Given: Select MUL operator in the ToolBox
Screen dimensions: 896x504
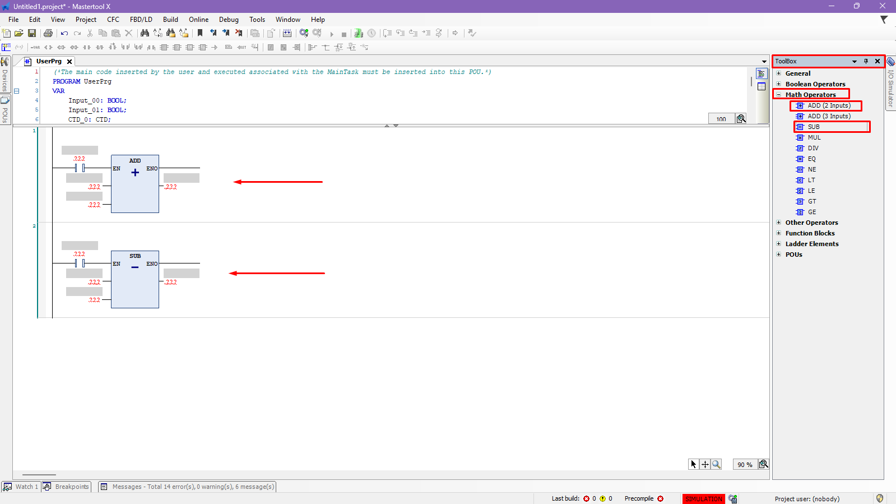Looking at the screenshot, I should pyautogui.click(x=814, y=137).
